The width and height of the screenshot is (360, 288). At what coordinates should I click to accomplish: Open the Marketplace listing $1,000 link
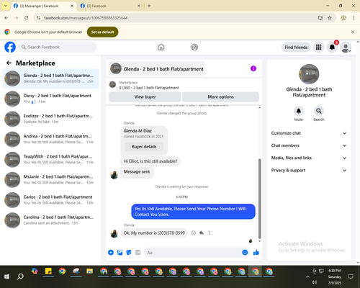[149, 88]
